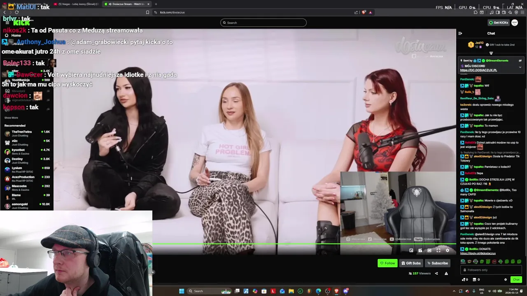Toggle the browser sidebar panel icon
Viewport: 527px width, 296px height.
(497, 12)
